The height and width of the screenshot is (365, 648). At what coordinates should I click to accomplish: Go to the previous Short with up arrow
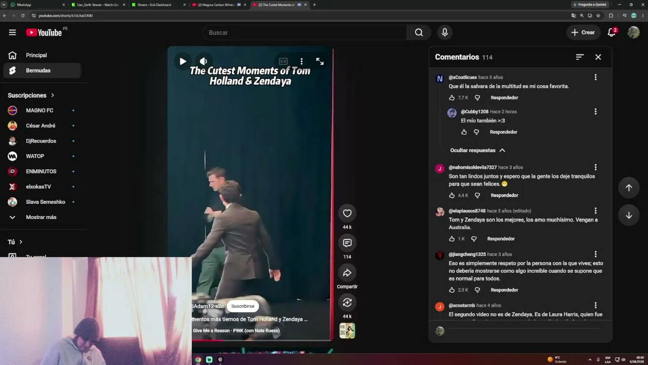point(629,188)
